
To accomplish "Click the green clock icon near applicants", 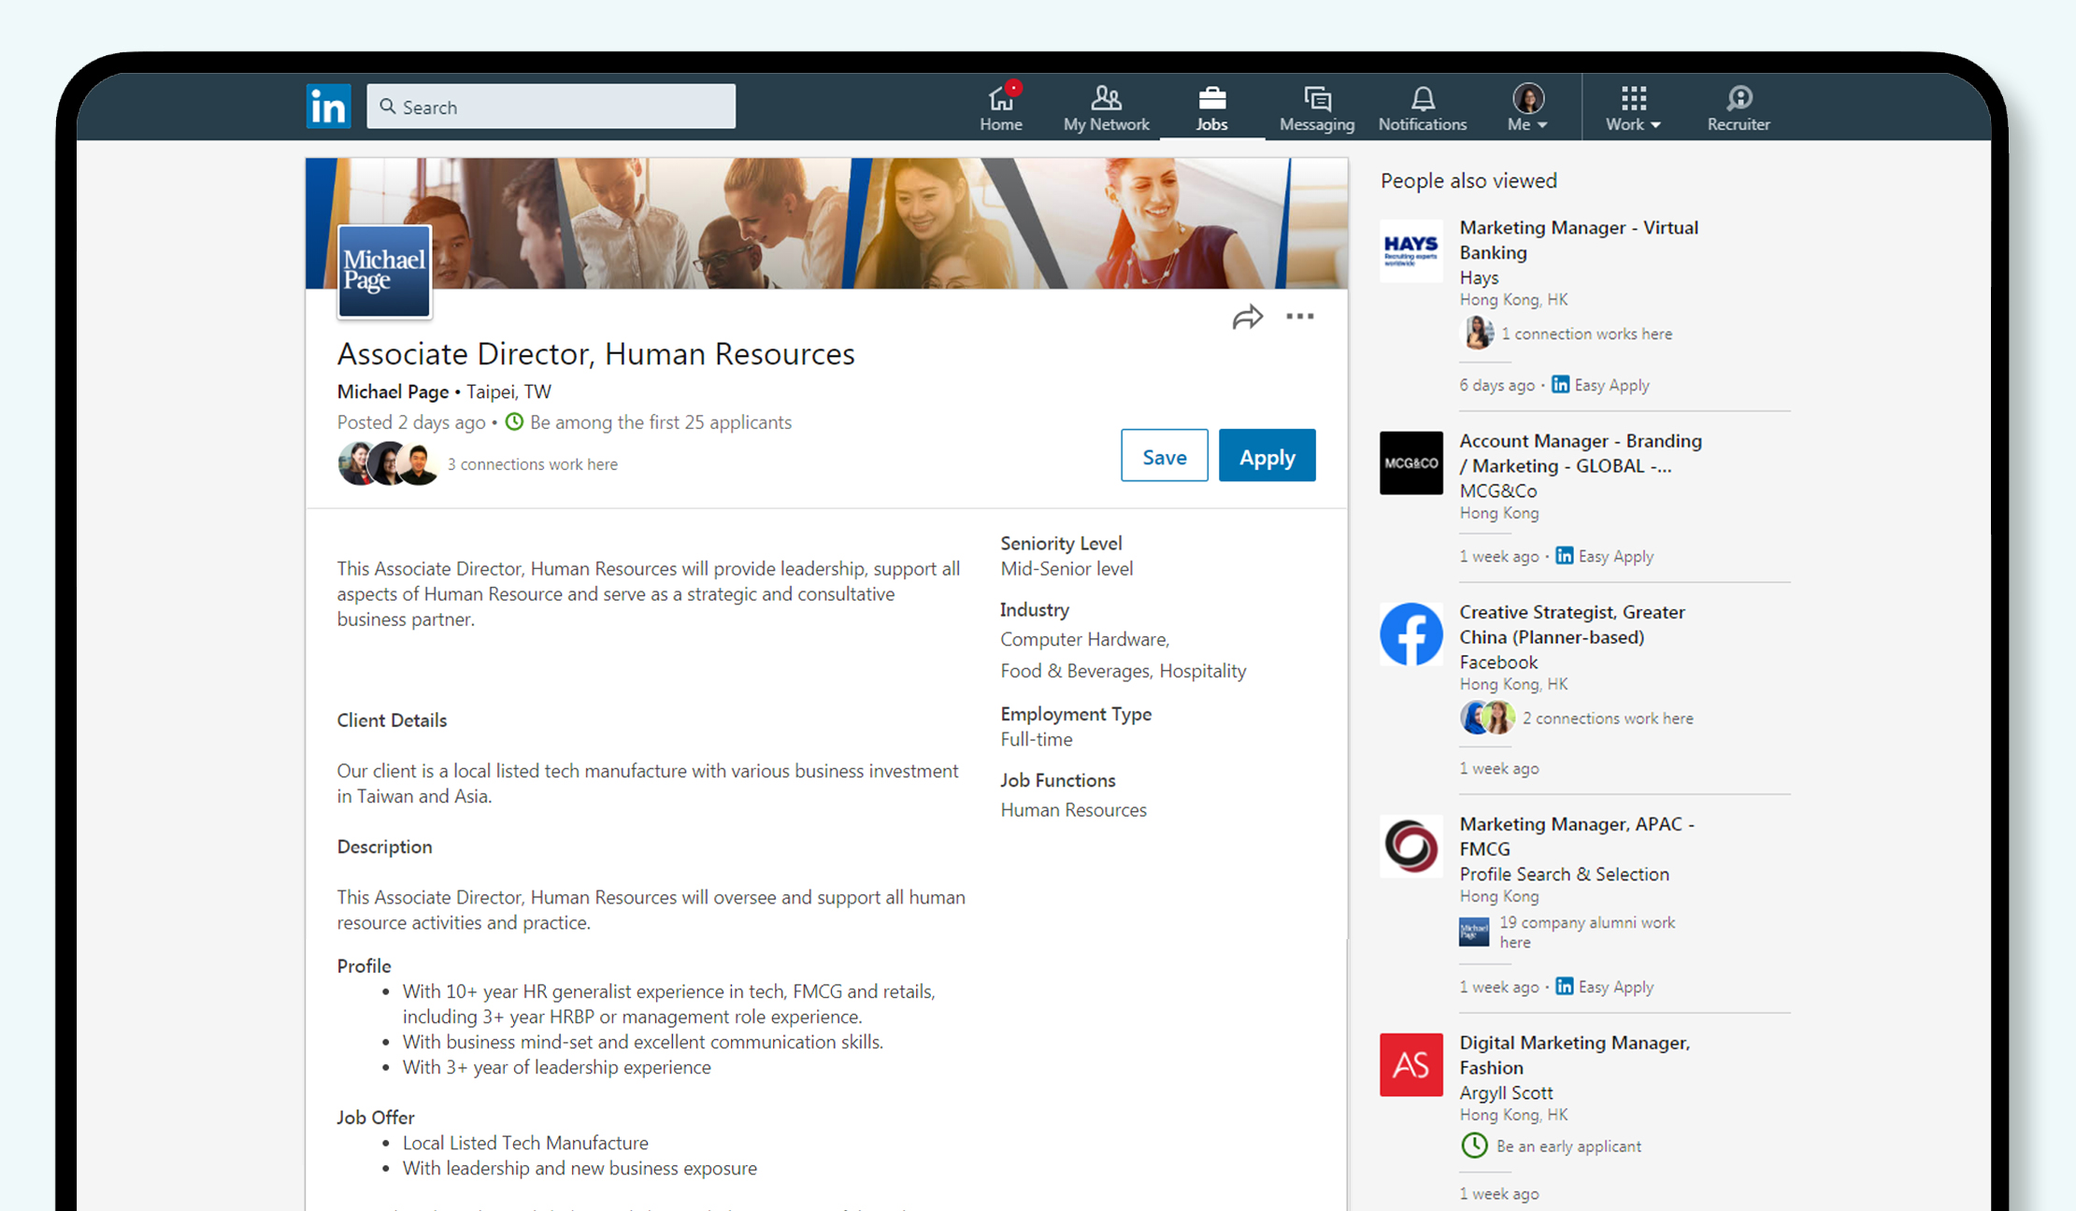I will 514,421.
